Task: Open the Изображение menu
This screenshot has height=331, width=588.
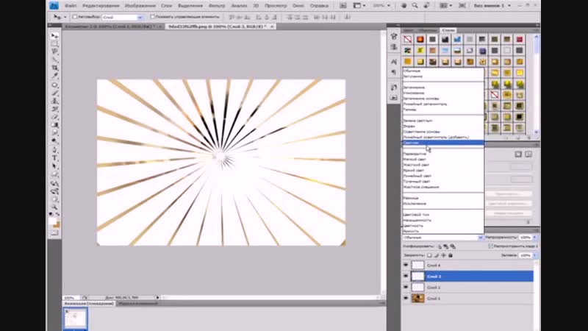Action: tap(140, 6)
